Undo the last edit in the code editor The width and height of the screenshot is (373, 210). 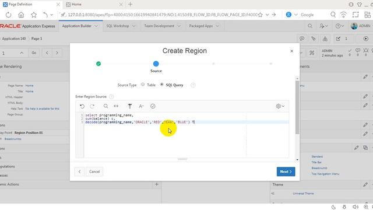(x=82, y=106)
